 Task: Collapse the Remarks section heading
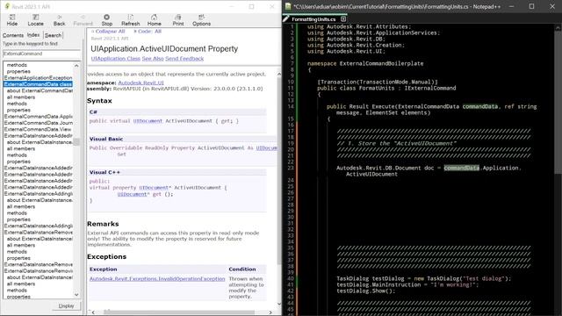(103, 224)
